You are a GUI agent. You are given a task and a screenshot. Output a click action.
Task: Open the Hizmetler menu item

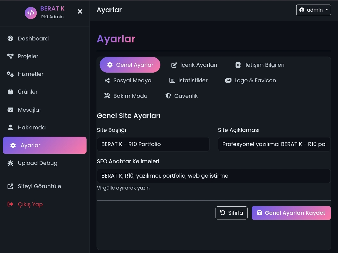coord(45,74)
